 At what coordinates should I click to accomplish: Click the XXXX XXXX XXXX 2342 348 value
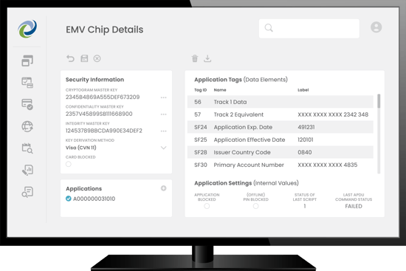pyautogui.click(x=333, y=114)
